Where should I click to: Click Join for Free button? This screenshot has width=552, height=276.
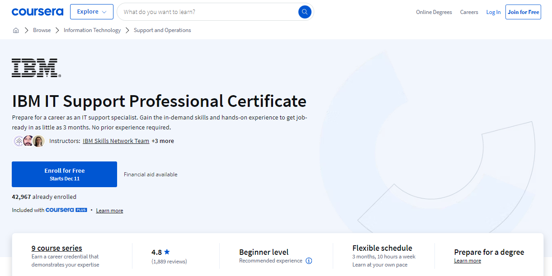click(524, 12)
